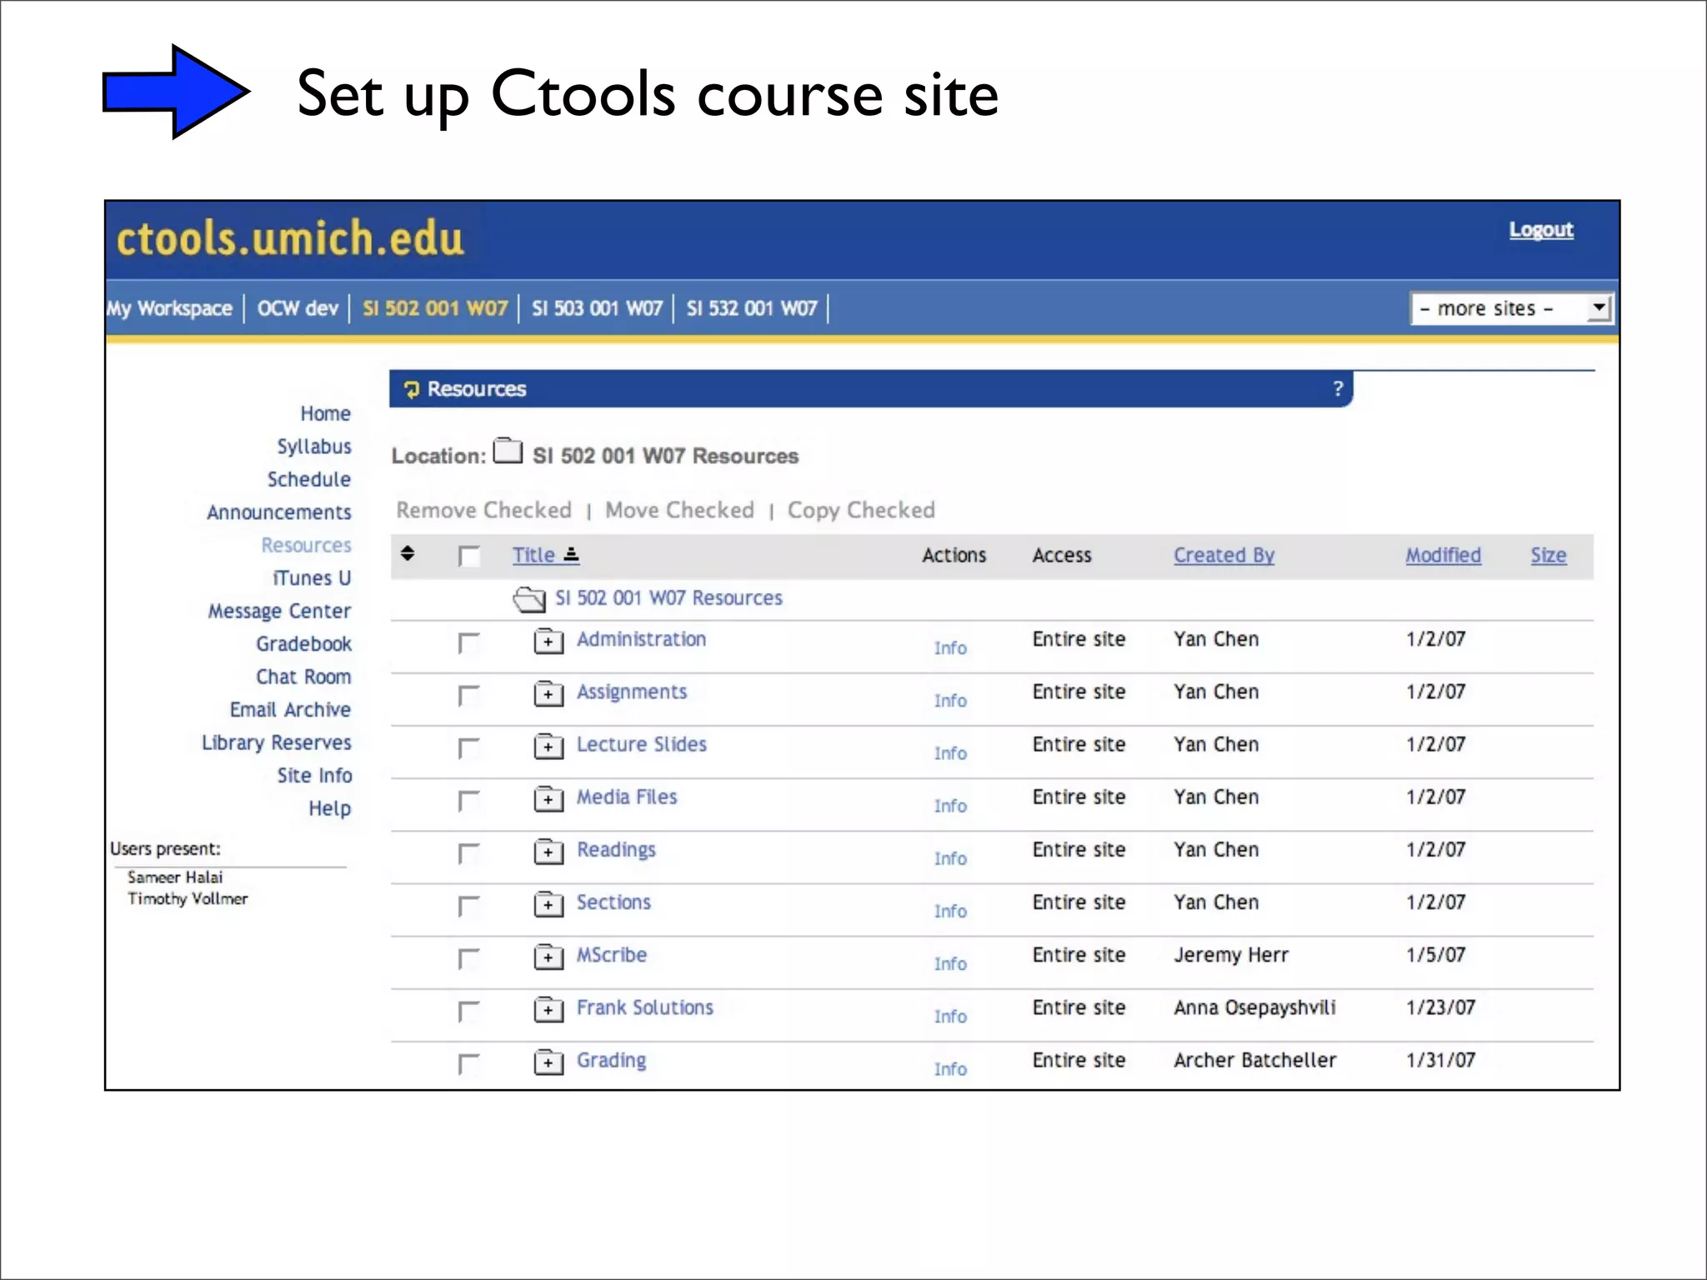Click Info for MScribe folder
This screenshot has height=1280, width=1707.
950,963
